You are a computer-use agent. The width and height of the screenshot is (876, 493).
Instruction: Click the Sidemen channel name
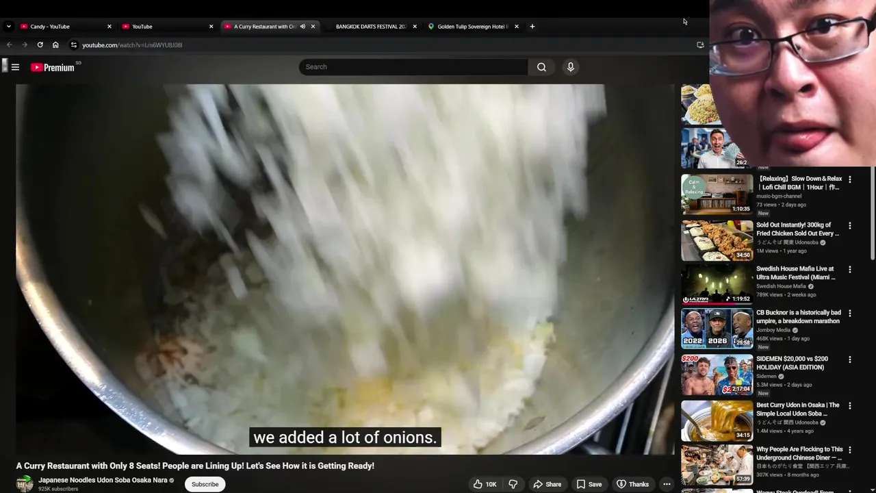[766, 376]
